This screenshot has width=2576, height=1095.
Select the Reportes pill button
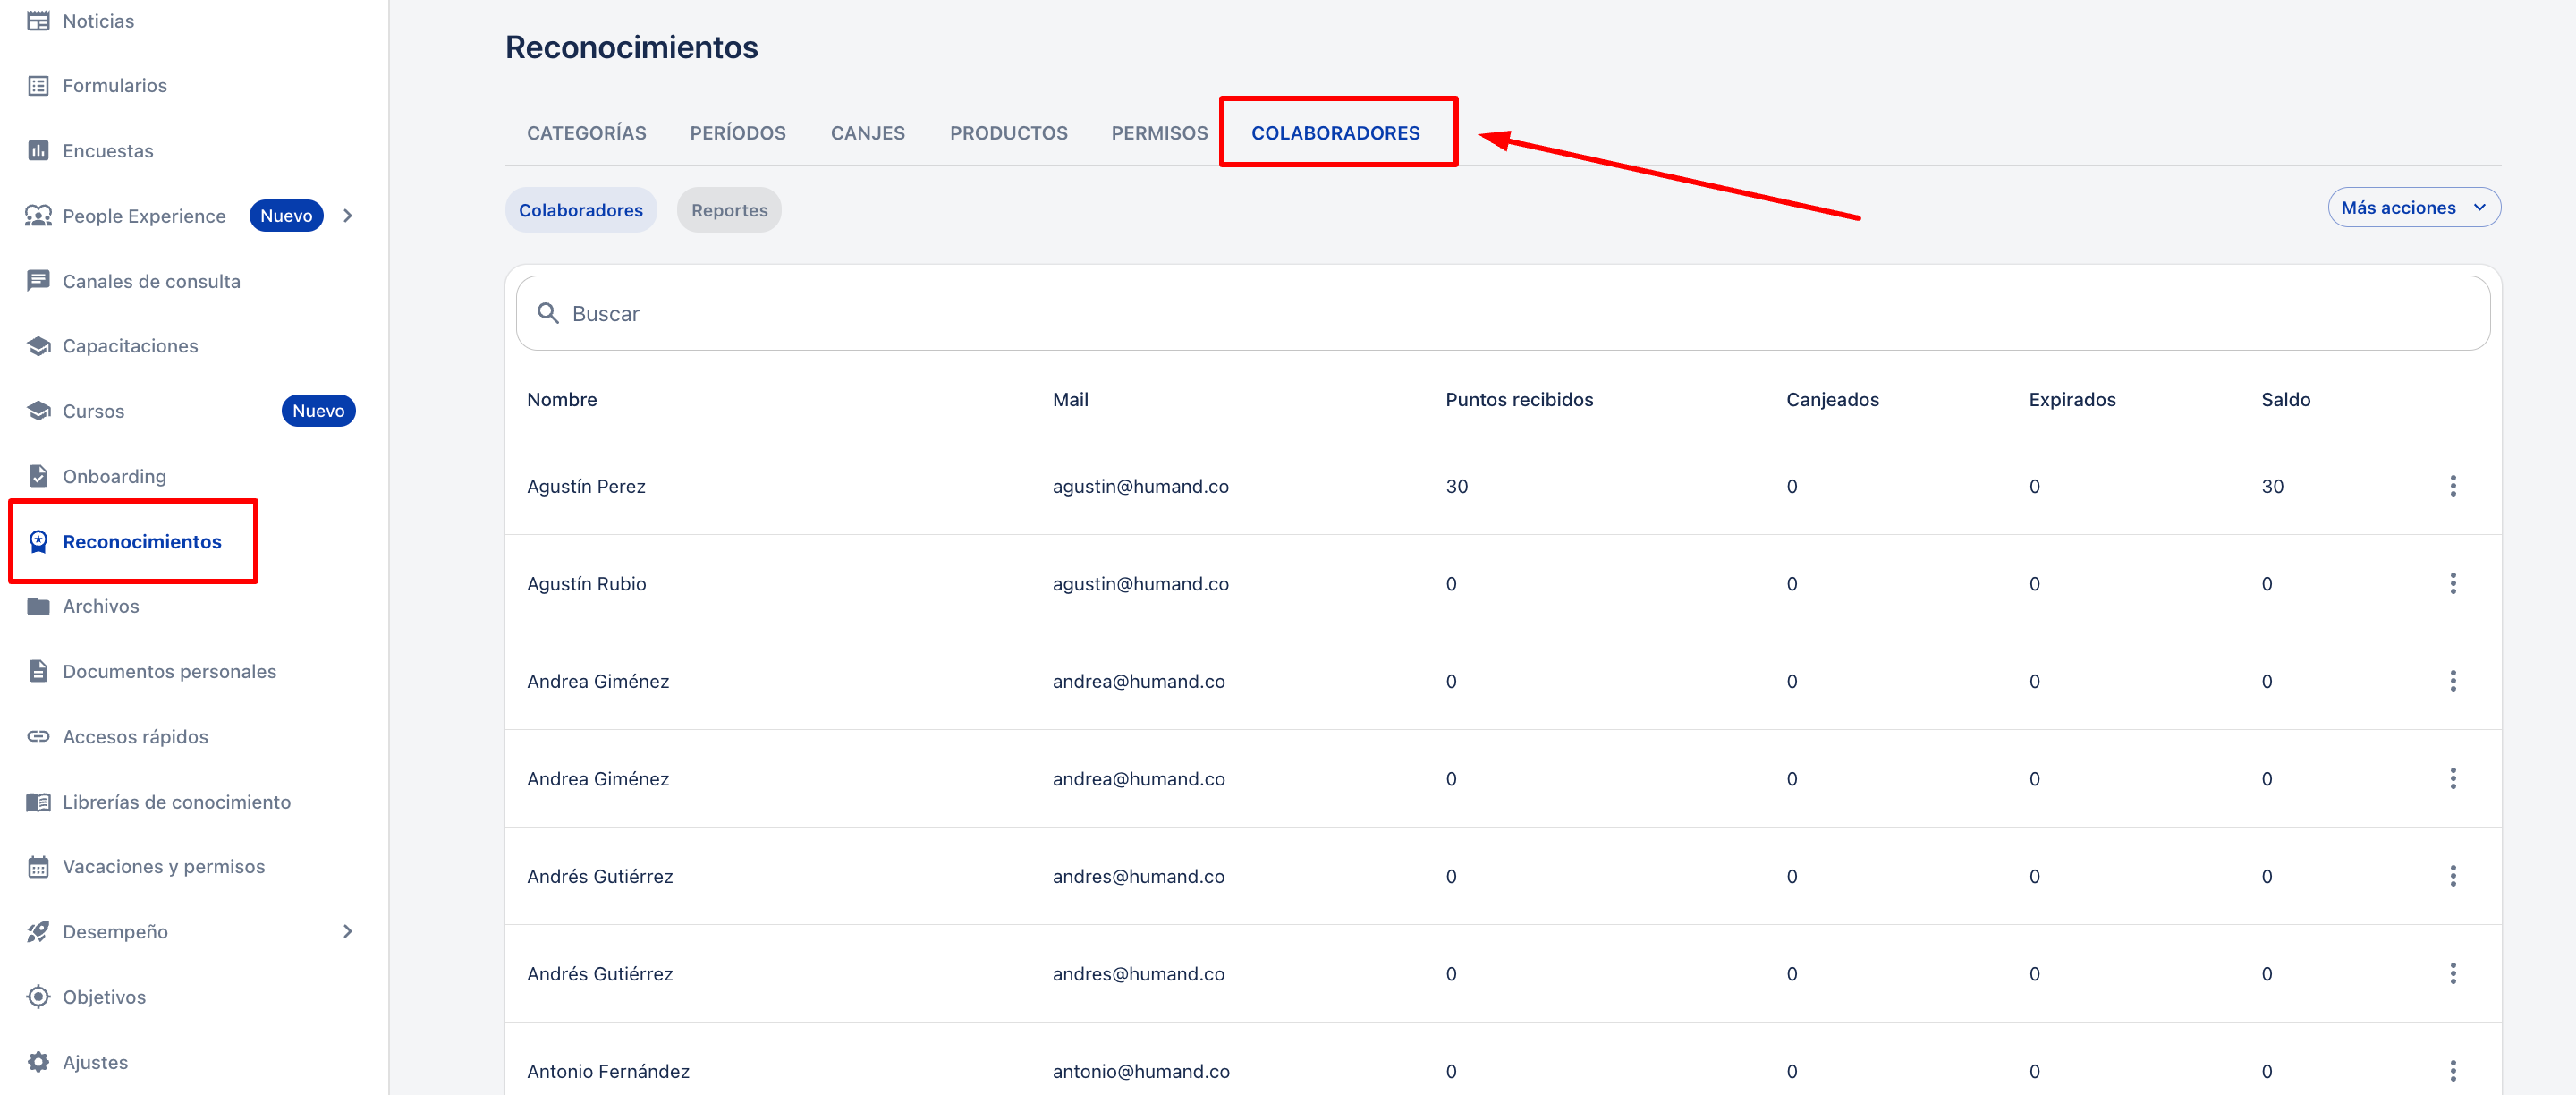click(x=729, y=210)
